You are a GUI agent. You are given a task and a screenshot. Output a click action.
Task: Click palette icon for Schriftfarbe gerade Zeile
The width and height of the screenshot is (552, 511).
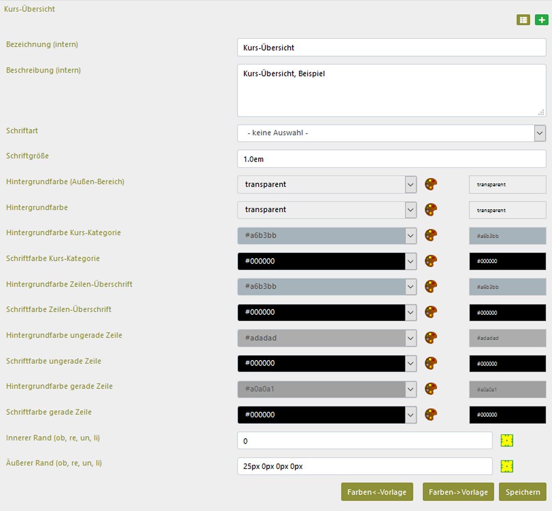pyautogui.click(x=431, y=415)
